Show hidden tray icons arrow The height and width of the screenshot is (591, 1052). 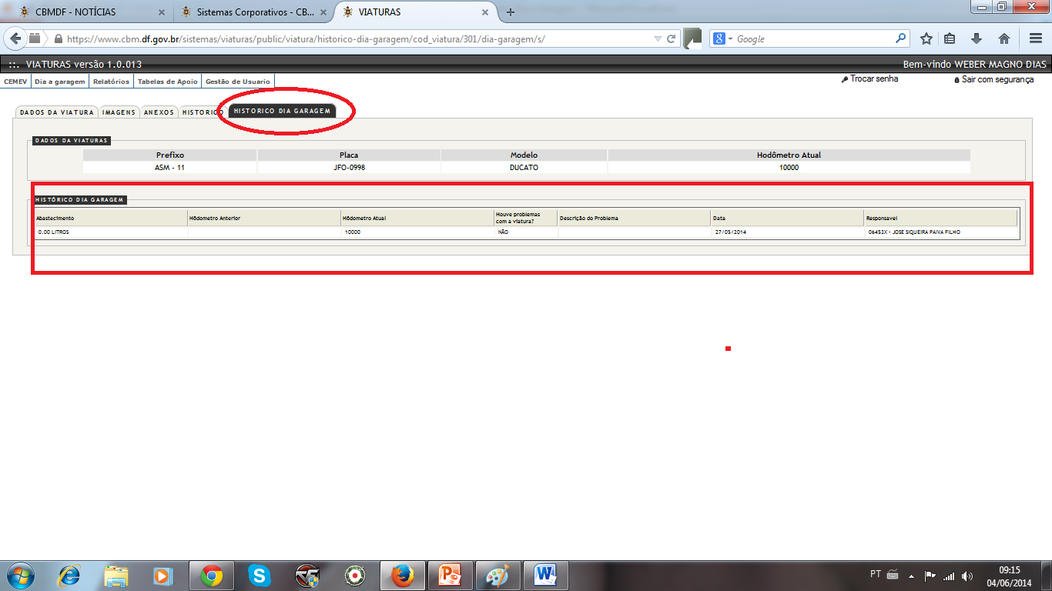pyautogui.click(x=911, y=576)
